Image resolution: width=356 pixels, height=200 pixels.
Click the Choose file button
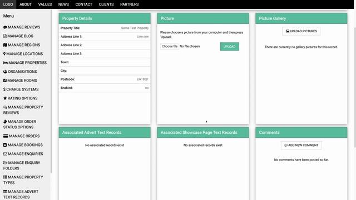pyautogui.click(x=169, y=46)
